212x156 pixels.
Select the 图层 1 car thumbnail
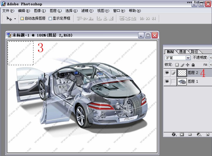click(182, 82)
